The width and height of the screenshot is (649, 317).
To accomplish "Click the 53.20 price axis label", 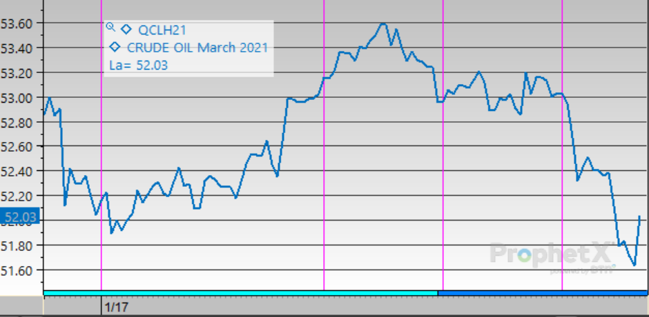I will coord(17,72).
